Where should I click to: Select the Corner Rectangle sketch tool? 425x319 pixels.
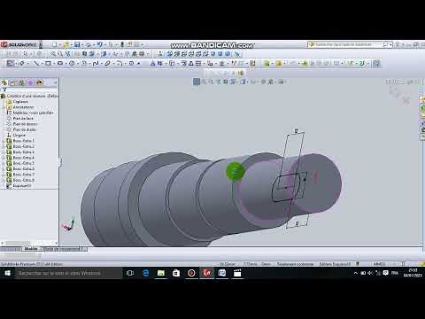coord(48,63)
